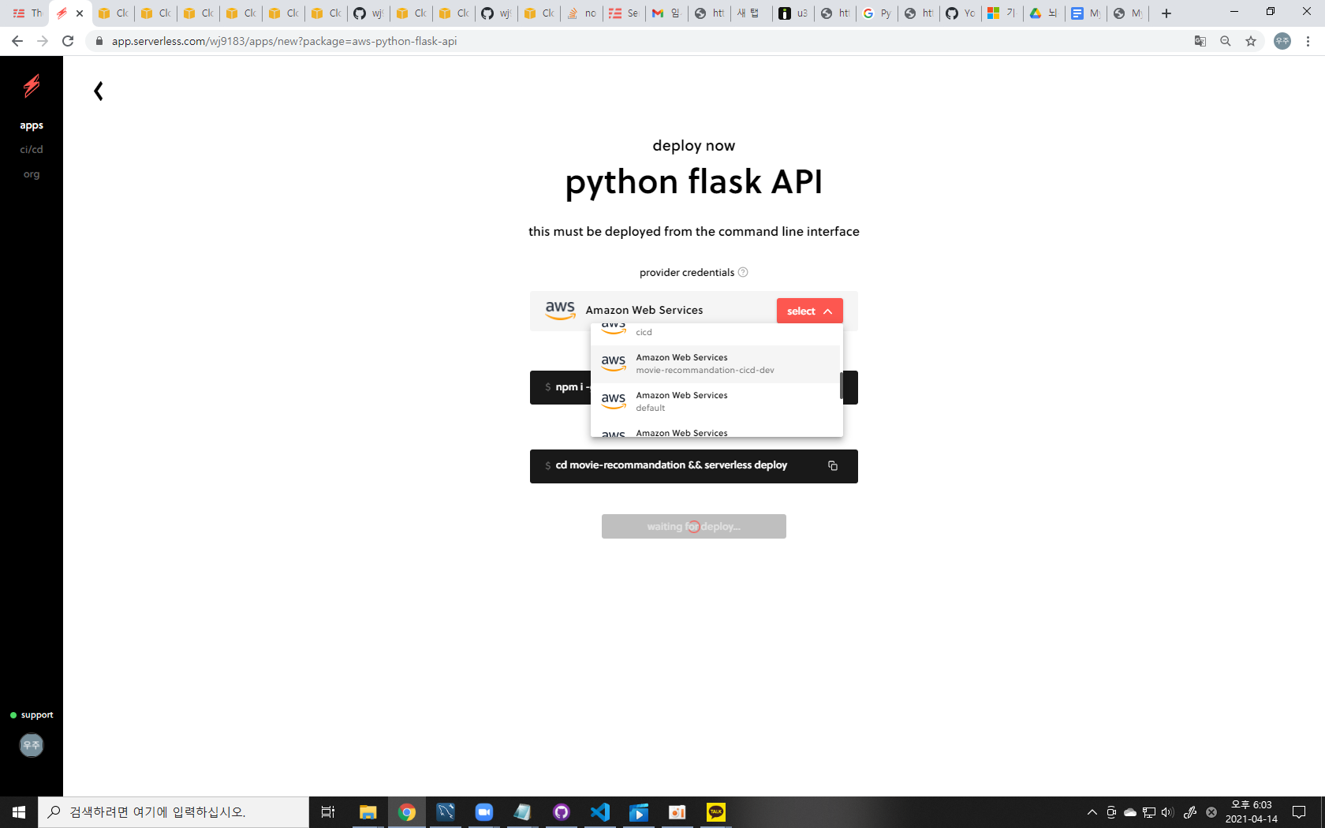Click the user avatar in the sidebar
This screenshot has height=828, width=1325.
click(x=32, y=745)
